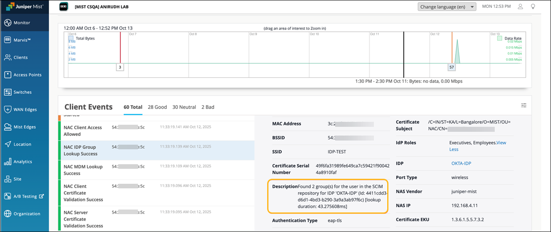
Task: Open Access Points page
Action: [x=27, y=75]
